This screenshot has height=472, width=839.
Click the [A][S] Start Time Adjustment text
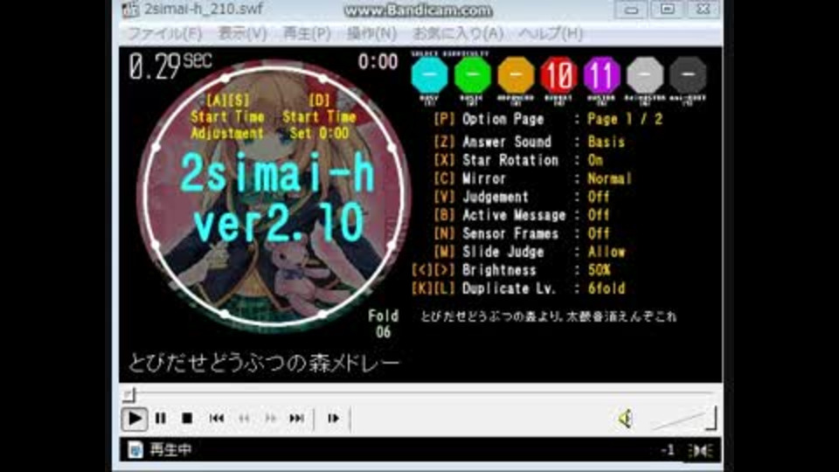click(x=227, y=116)
